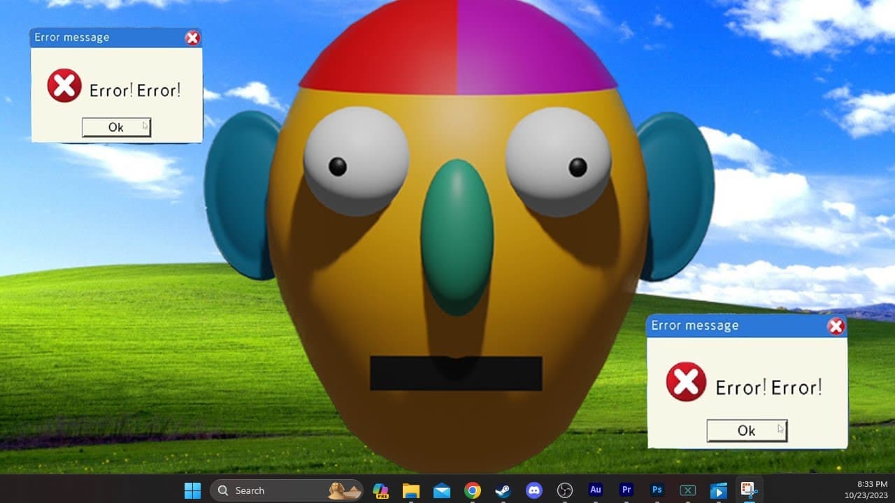The image size is (895, 503).
Task: Open the Xbox Game Bar taskbar icon
Action: [x=687, y=490]
